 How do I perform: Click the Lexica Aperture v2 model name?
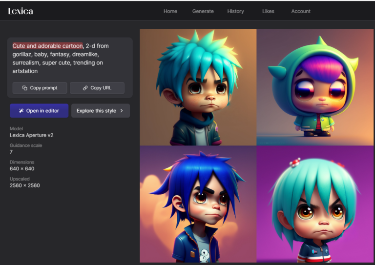coord(32,135)
